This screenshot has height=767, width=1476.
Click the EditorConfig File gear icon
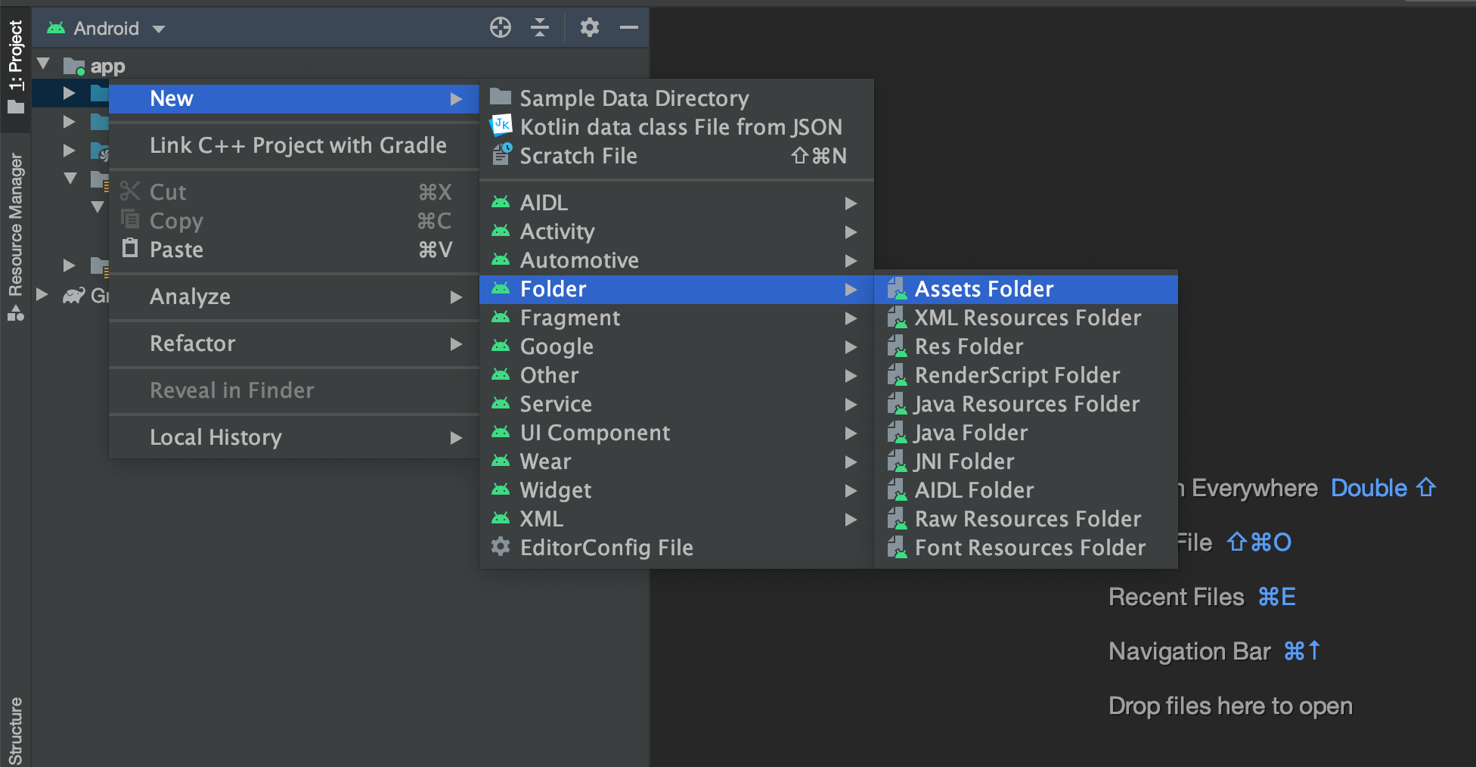(501, 547)
